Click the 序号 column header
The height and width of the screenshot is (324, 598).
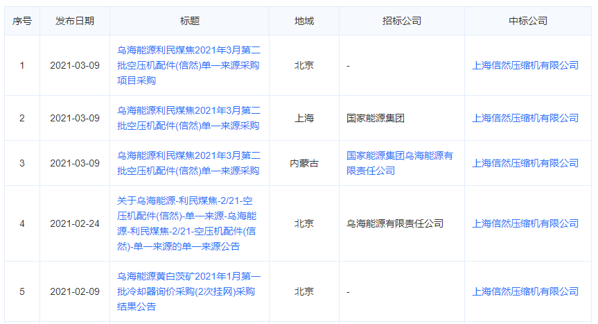click(x=22, y=21)
